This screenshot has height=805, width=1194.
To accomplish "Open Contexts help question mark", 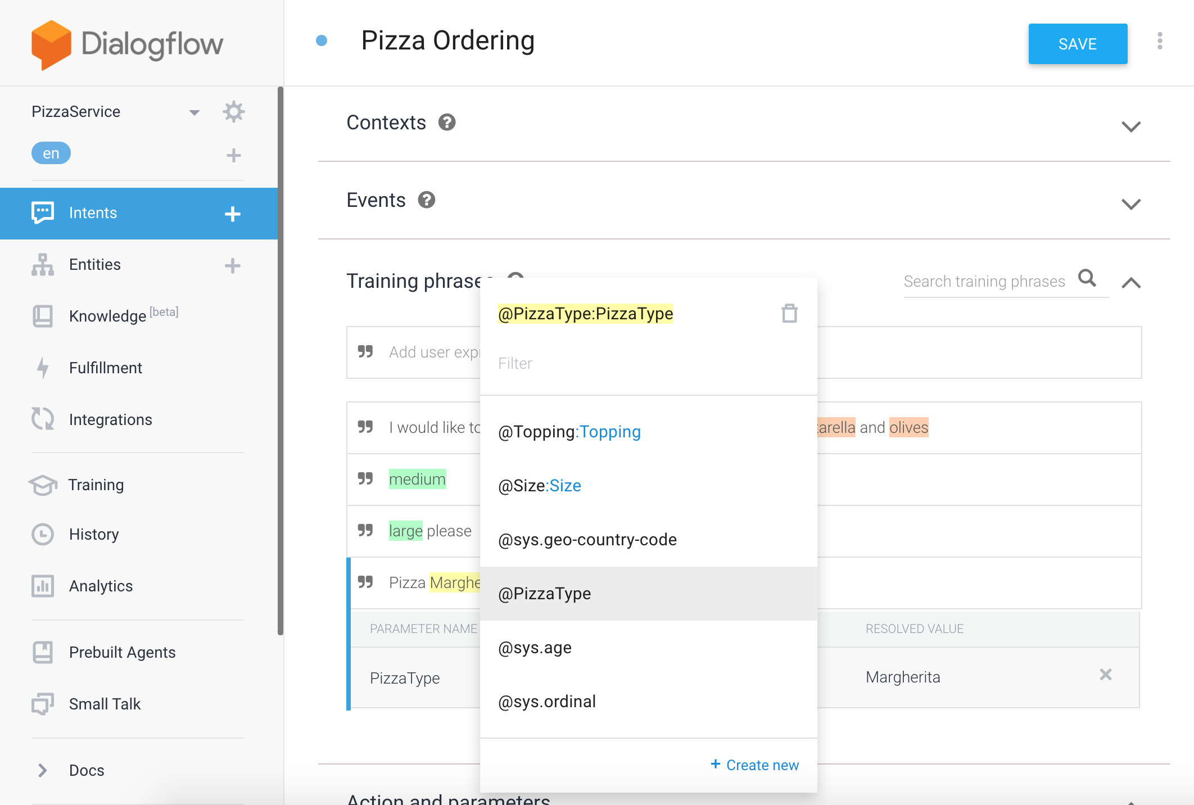I will click(x=447, y=122).
